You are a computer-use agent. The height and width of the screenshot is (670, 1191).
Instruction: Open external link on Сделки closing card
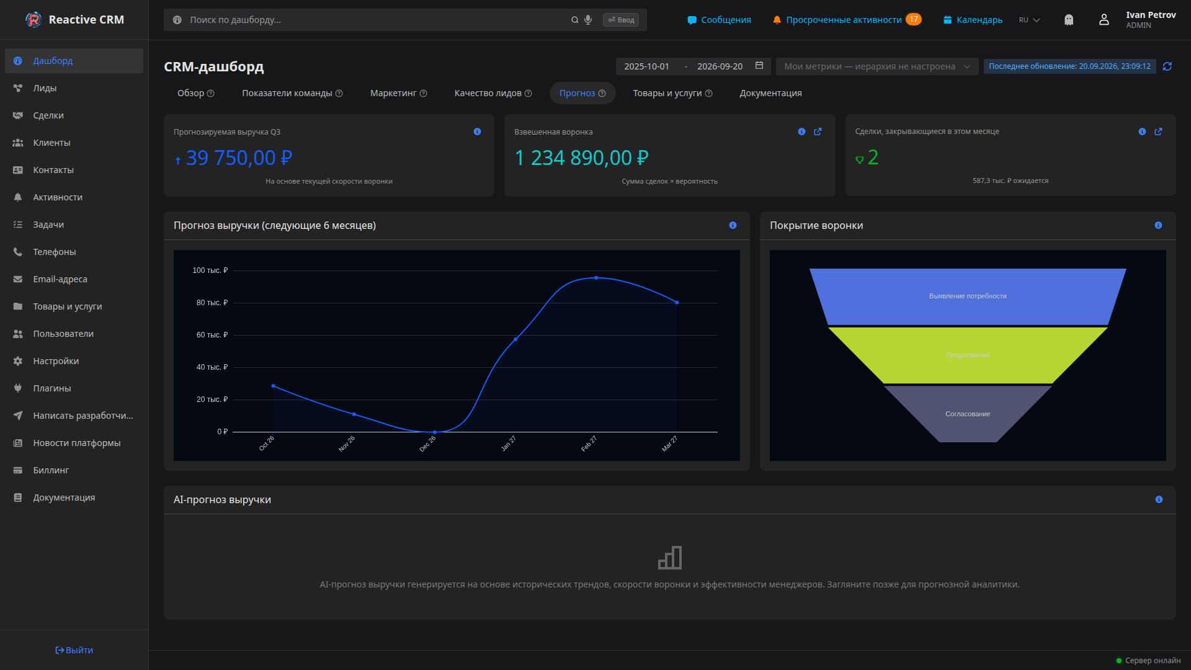(1158, 132)
